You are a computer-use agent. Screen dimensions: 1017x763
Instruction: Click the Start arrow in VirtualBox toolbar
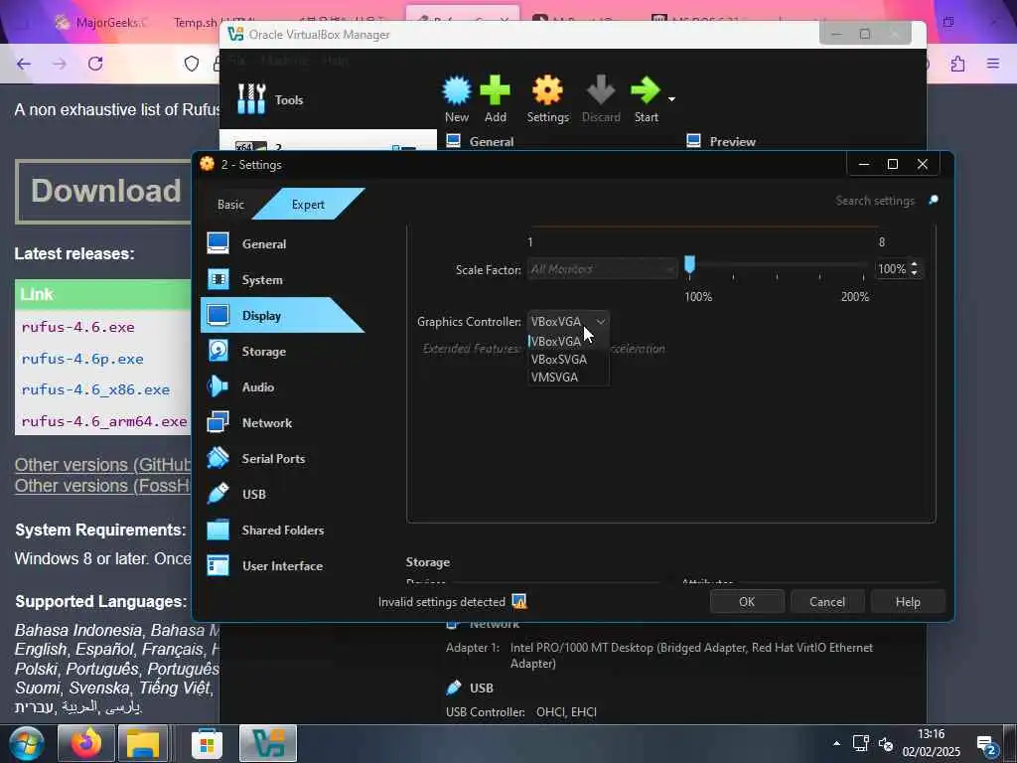coord(646,90)
